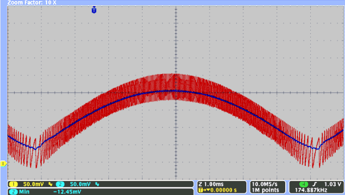Click the trigger delay T icon
The image size is (345, 195).
click(200, 190)
